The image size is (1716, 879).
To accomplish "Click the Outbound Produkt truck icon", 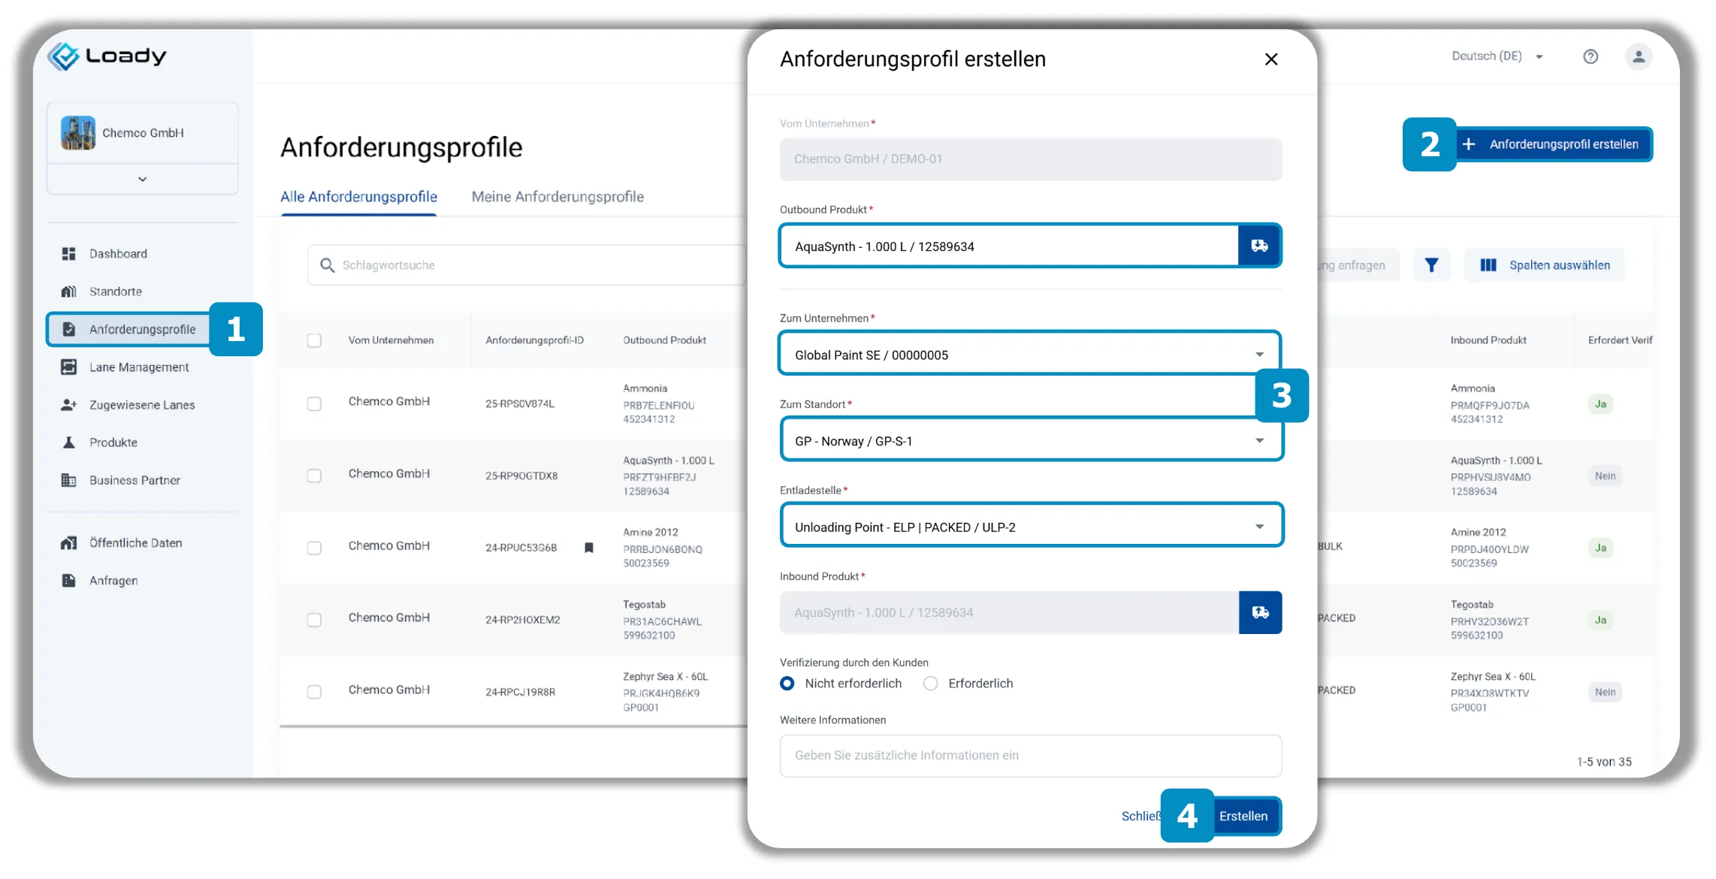I will pos(1260,246).
